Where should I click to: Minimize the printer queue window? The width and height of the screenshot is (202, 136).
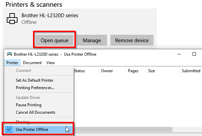point(179,54)
